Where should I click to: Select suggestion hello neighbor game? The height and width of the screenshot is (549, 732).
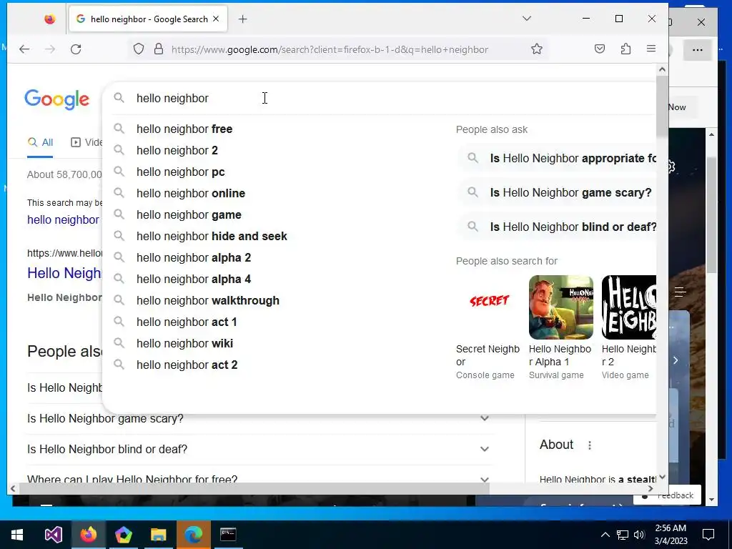click(189, 214)
